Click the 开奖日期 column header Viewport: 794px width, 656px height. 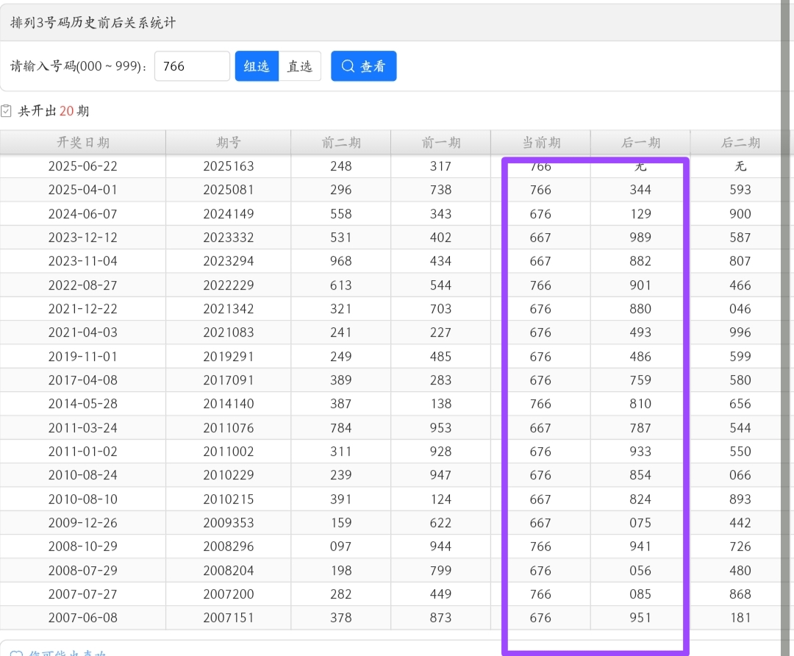point(83,143)
